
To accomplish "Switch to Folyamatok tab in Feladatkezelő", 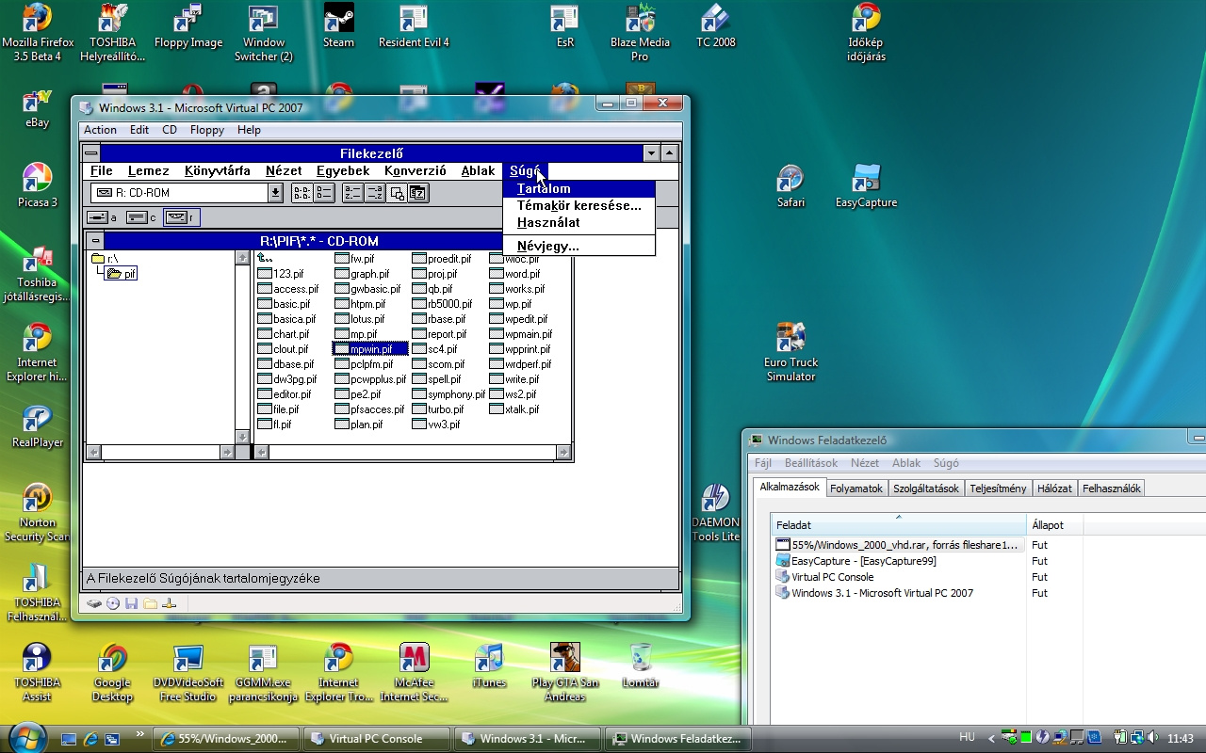I will (x=856, y=489).
